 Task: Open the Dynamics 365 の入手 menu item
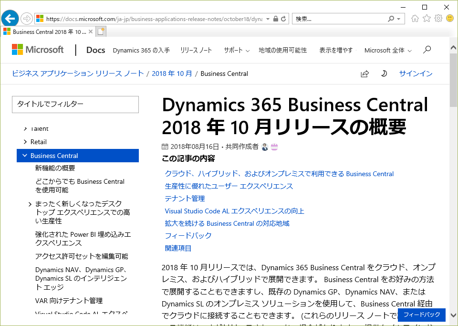coord(141,50)
